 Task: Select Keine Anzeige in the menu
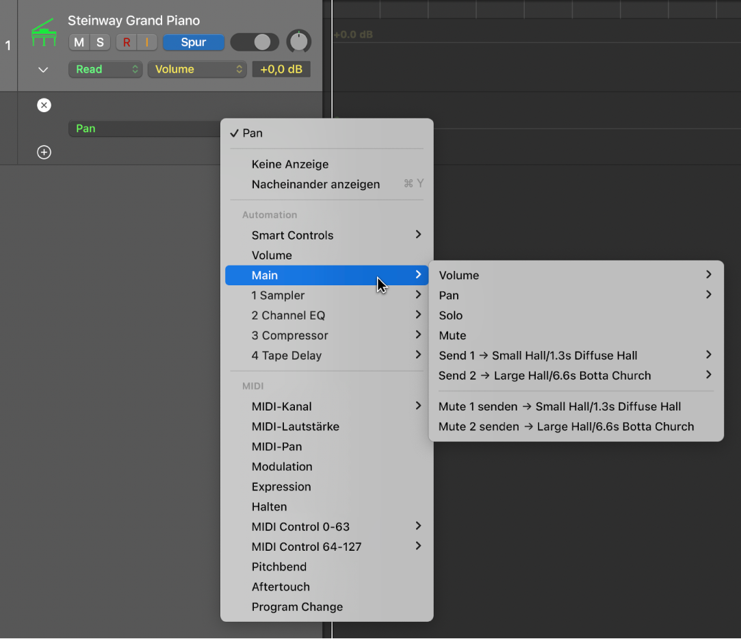pos(290,164)
